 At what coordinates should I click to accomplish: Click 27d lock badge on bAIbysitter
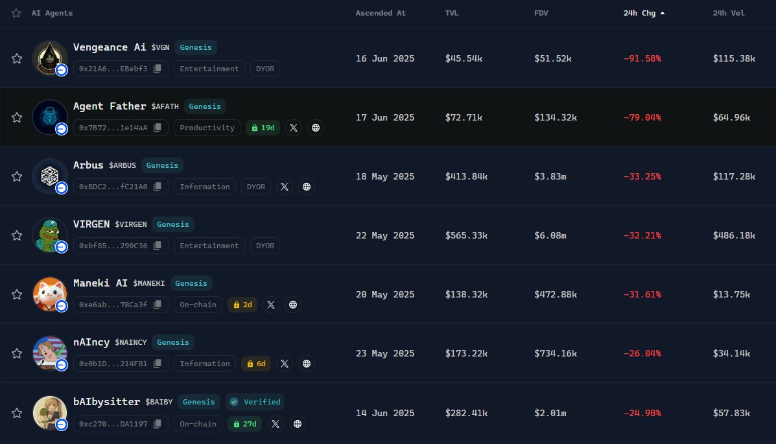[x=244, y=424]
